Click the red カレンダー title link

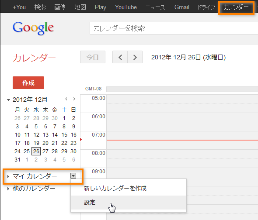point(34,58)
